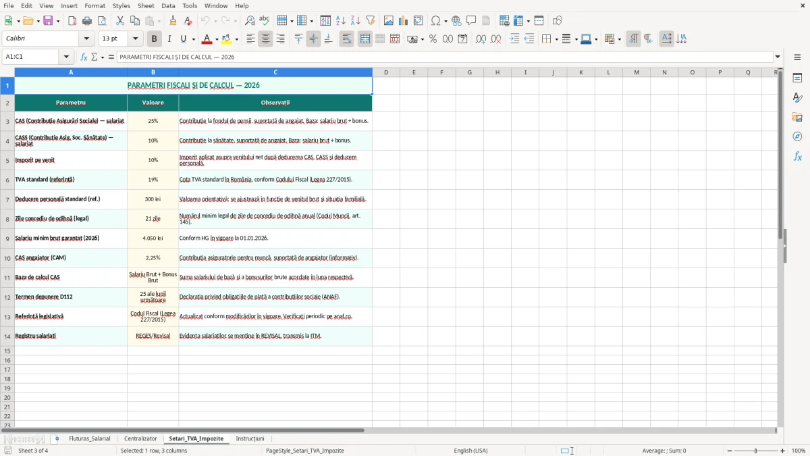The image size is (810, 456).
Task: Open the font color dropdown arrow
Action: pos(217,39)
